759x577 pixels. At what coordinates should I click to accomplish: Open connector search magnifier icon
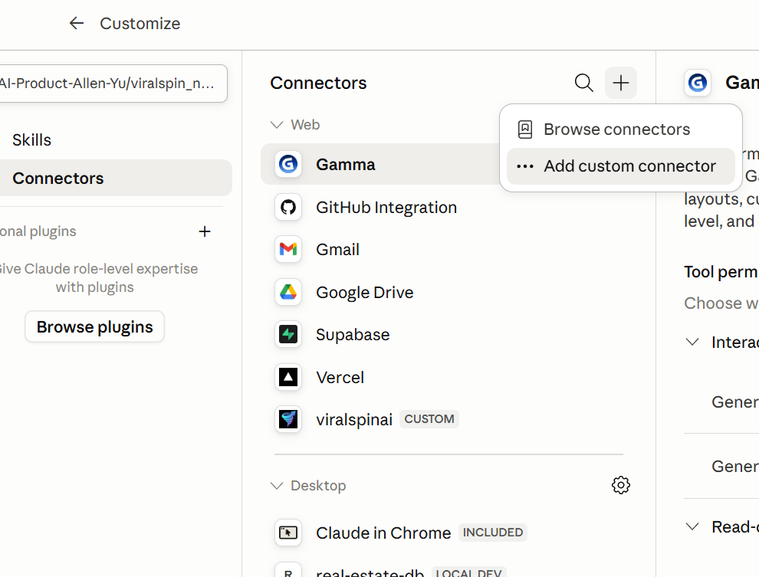tap(583, 83)
